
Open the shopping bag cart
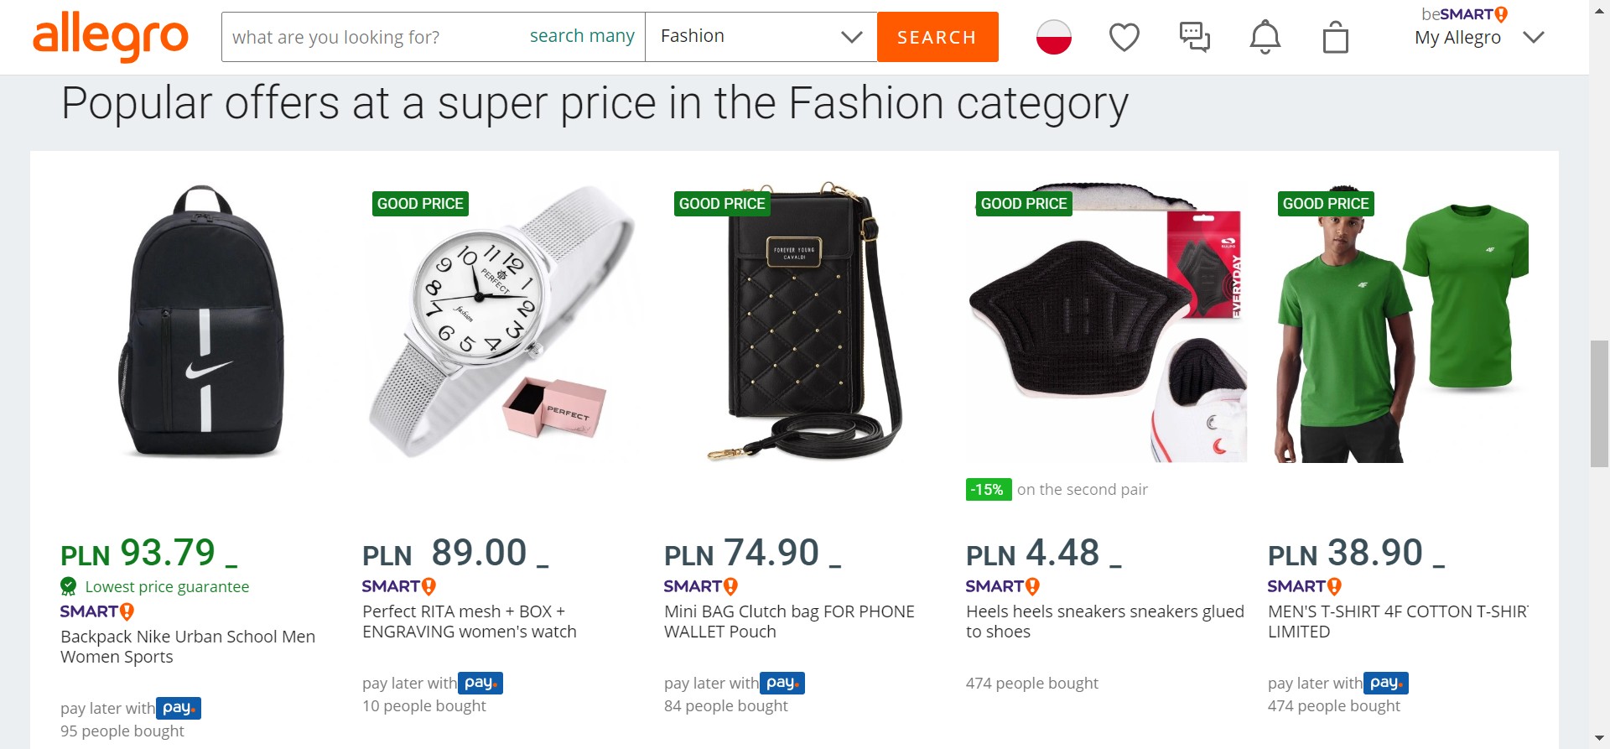pos(1335,38)
